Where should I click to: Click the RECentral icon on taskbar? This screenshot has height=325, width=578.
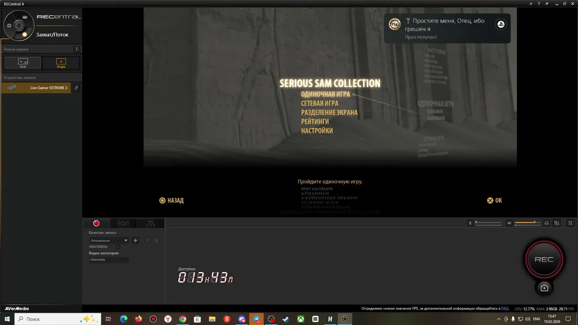(x=345, y=319)
